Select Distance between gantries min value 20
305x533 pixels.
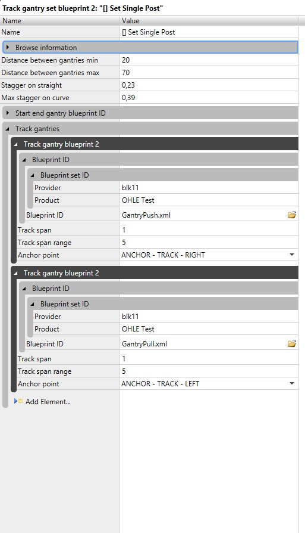[x=209, y=60]
